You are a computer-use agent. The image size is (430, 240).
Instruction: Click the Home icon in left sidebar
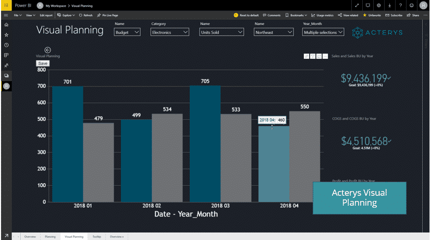[x=6, y=24]
